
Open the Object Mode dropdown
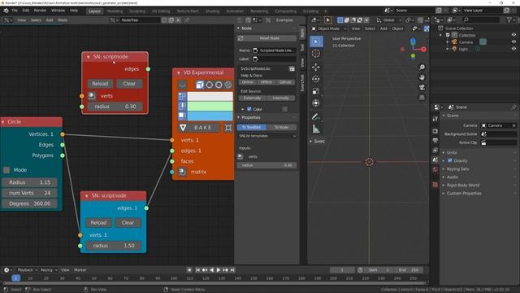[328, 29]
